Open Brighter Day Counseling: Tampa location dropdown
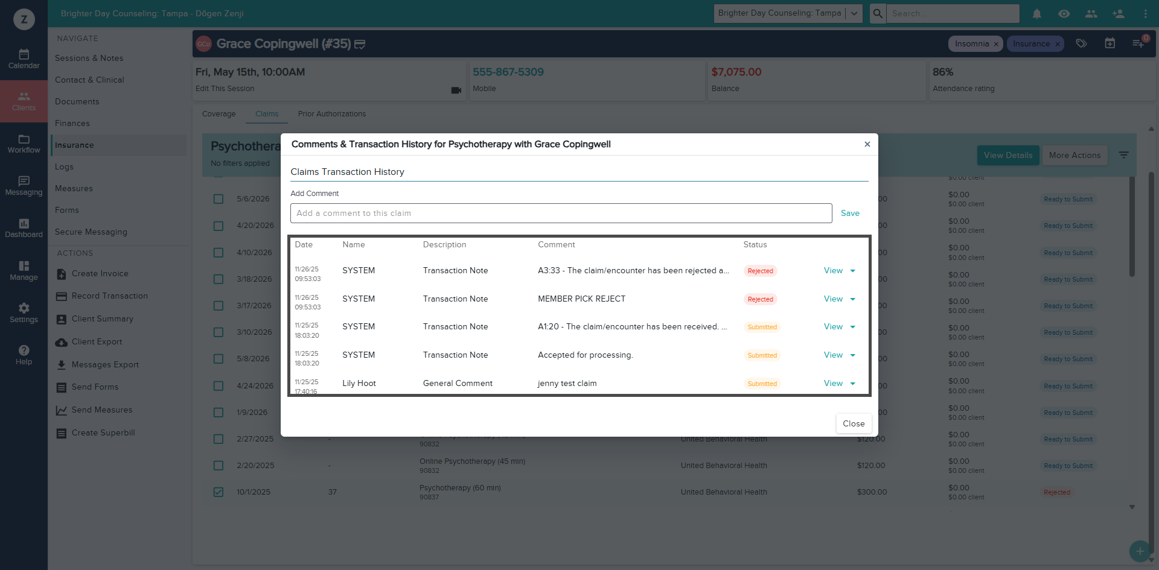 pyautogui.click(x=788, y=13)
